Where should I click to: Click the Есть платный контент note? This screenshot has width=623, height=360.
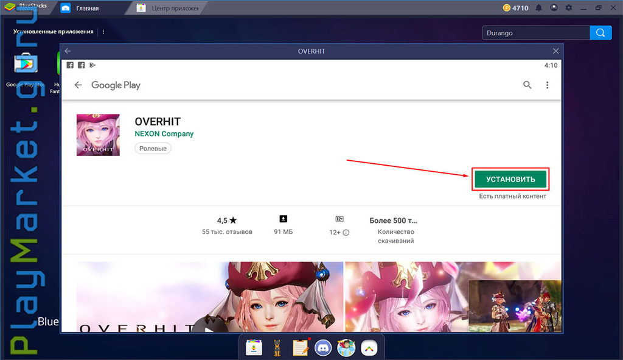[x=512, y=196]
